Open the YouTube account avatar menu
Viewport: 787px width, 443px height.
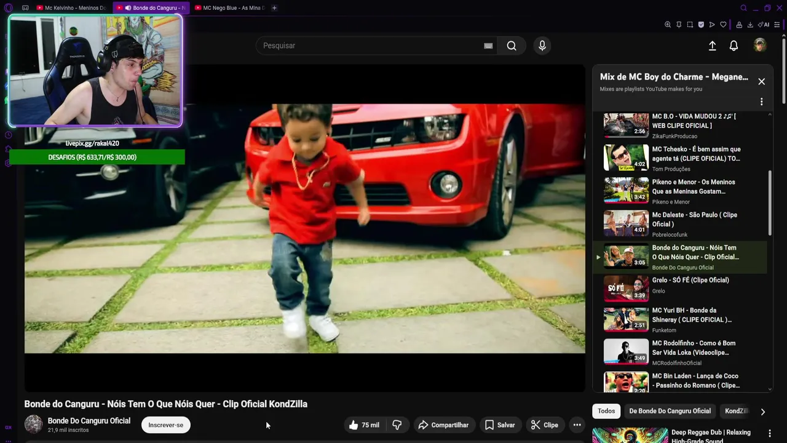[x=760, y=46]
